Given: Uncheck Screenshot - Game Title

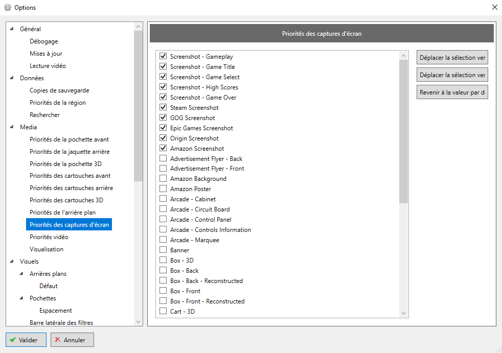Looking at the screenshot, I should 163,66.
